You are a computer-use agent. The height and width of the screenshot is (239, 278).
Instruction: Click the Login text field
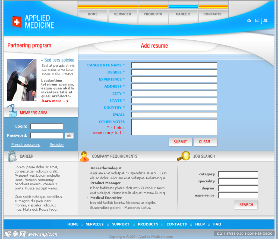[x=47, y=127]
